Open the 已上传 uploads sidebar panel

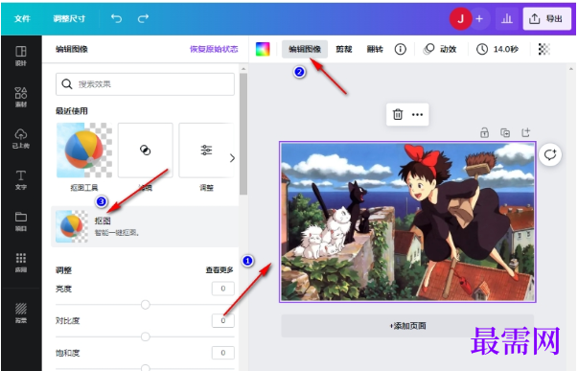point(21,138)
